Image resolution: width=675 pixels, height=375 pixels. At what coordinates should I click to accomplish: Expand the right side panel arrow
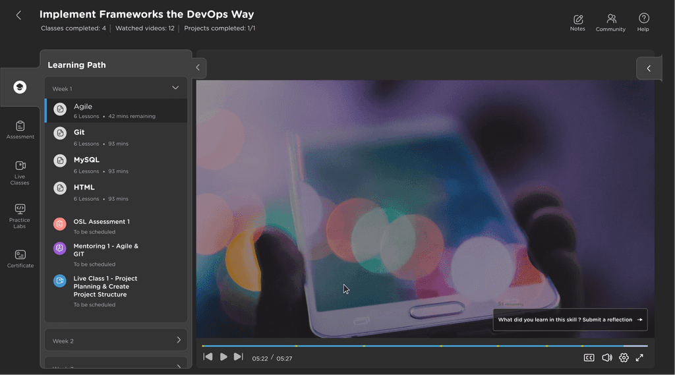(649, 69)
